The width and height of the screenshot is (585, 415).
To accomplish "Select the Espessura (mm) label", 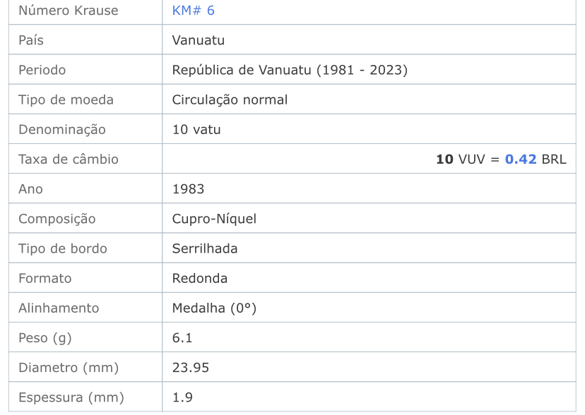I will tap(71, 397).
